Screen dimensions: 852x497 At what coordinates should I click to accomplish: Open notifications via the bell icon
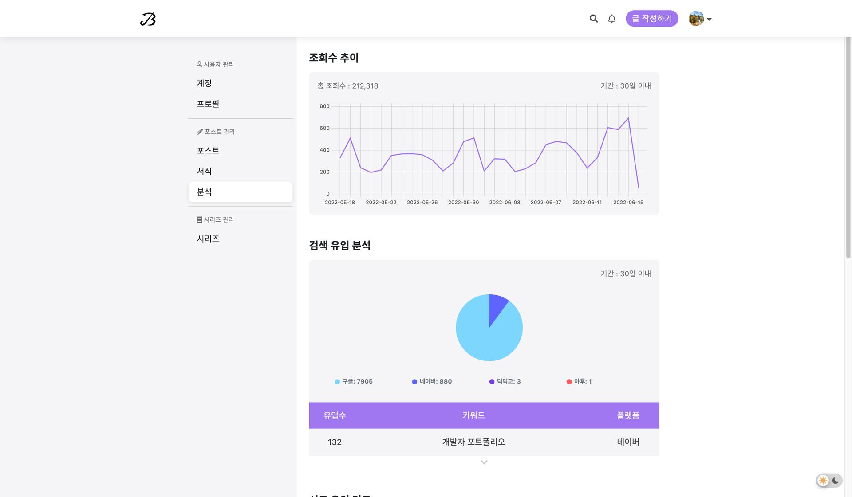click(611, 19)
